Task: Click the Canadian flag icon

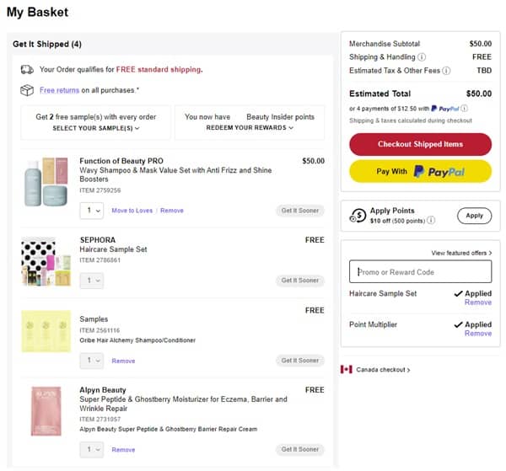Action: 347,370
